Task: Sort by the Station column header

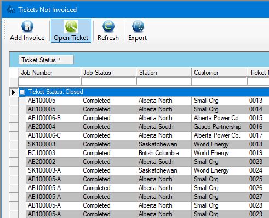Action: 164,73
